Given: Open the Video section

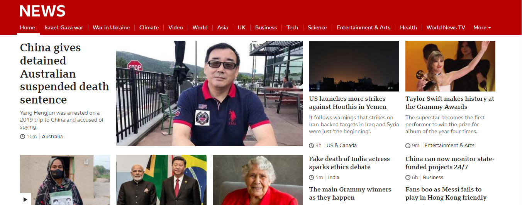Looking at the screenshot, I should tap(176, 27).
